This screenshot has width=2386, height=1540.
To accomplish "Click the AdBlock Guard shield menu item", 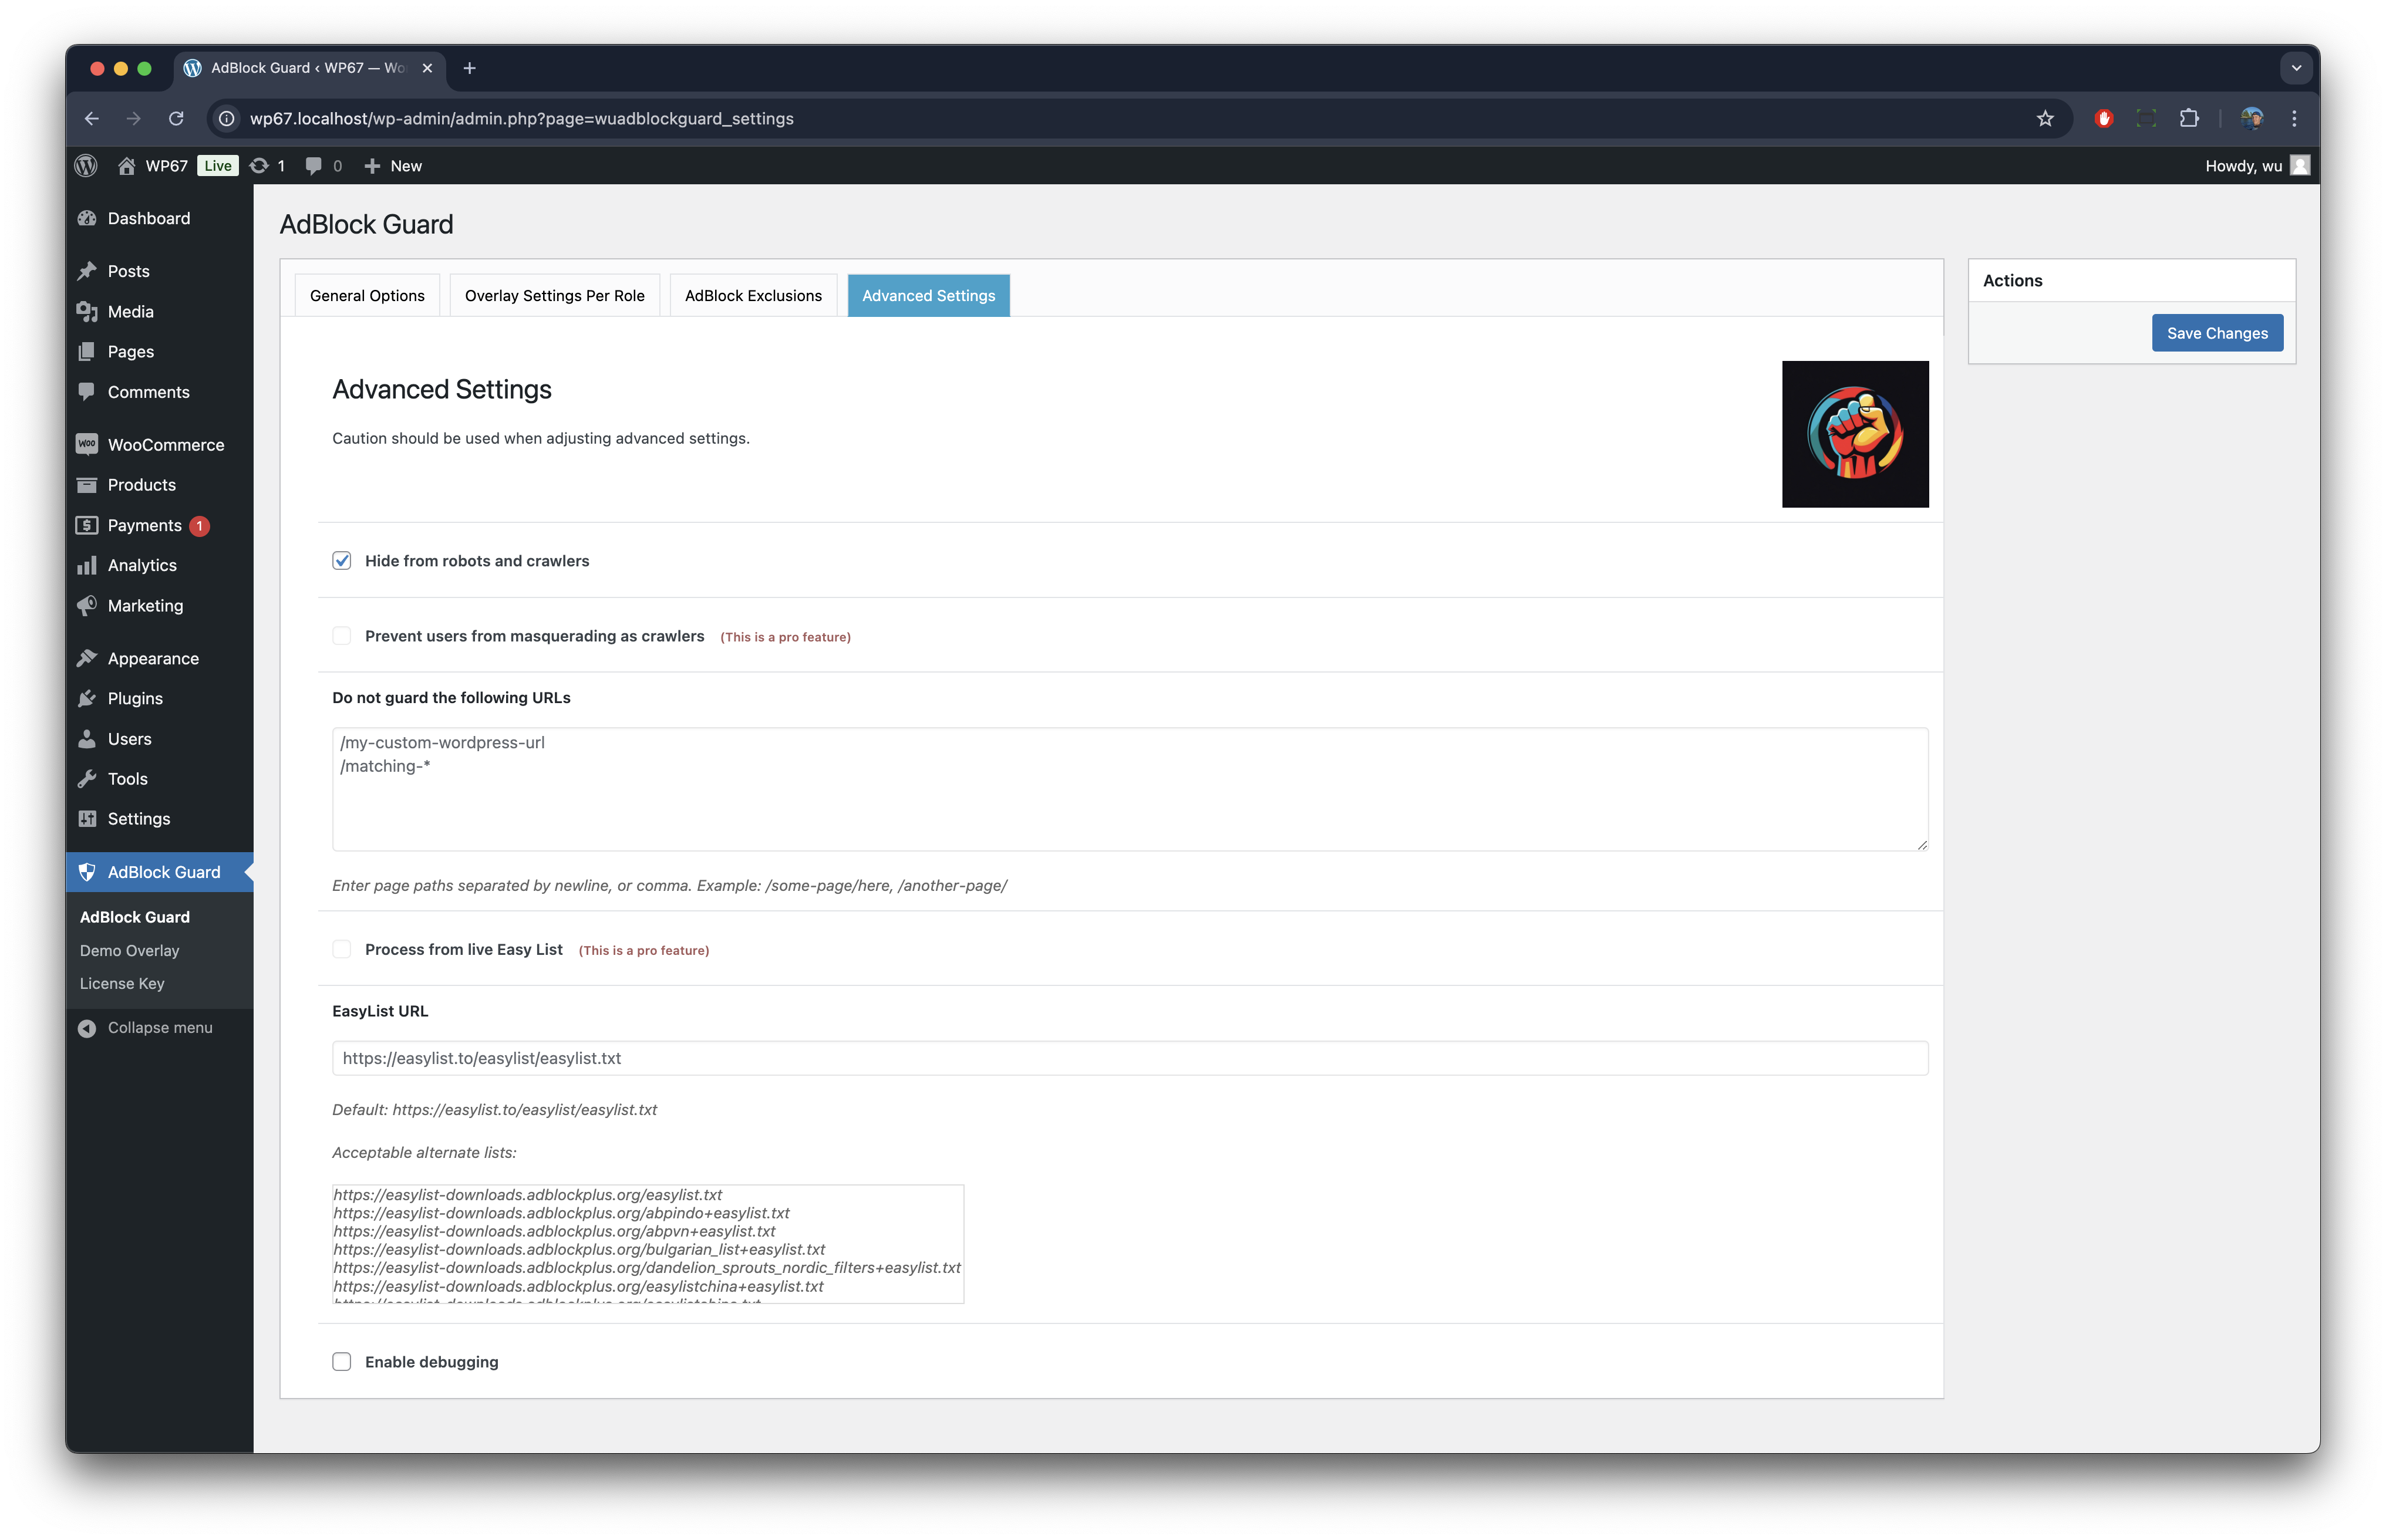I will point(160,872).
